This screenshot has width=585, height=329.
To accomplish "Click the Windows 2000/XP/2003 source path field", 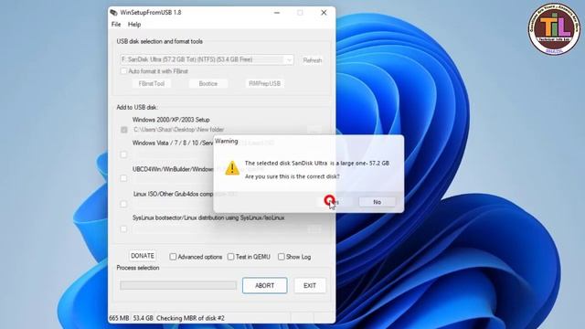I will click(218, 130).
